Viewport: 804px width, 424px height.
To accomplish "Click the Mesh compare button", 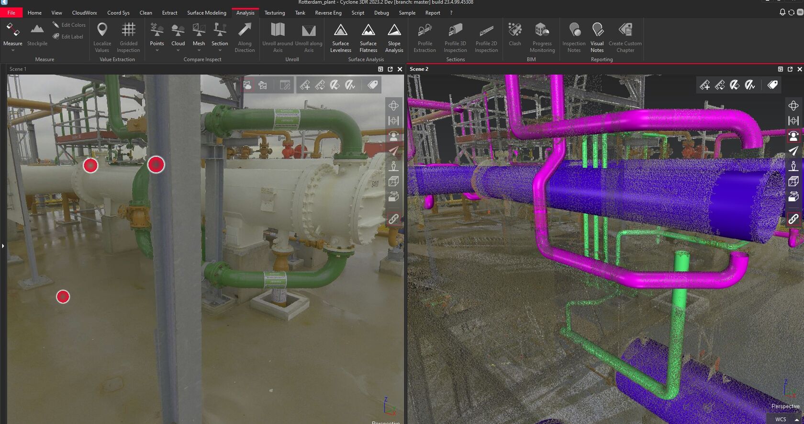I will pos(199,34).
